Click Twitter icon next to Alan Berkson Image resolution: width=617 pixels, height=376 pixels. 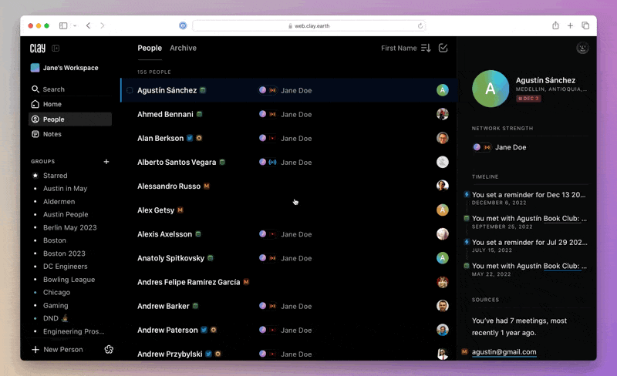(x=190, y=139)
